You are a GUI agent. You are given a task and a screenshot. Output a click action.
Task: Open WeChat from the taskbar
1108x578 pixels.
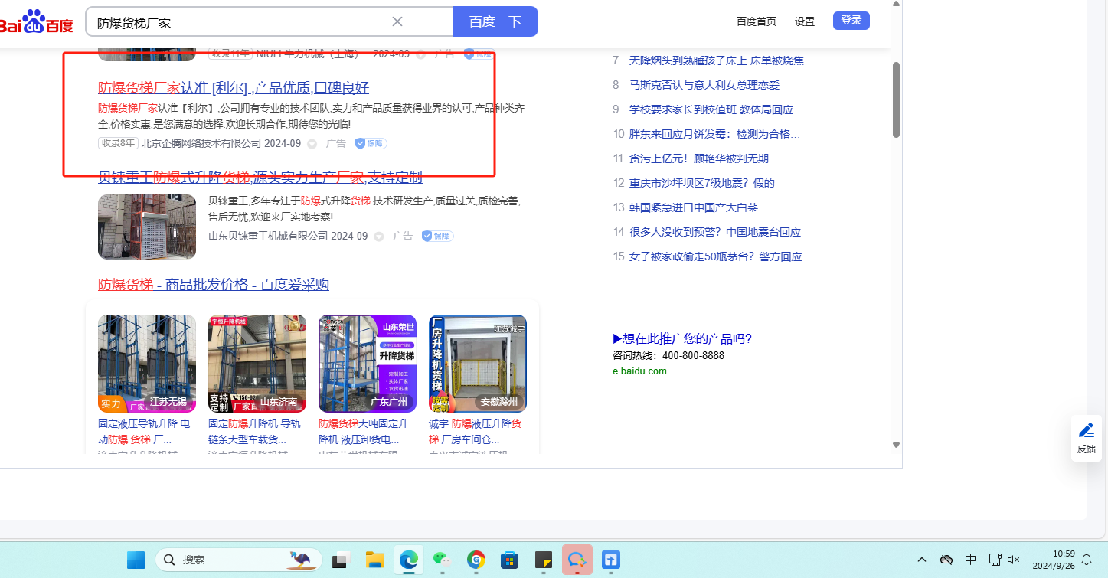click(x=442, y=560)
